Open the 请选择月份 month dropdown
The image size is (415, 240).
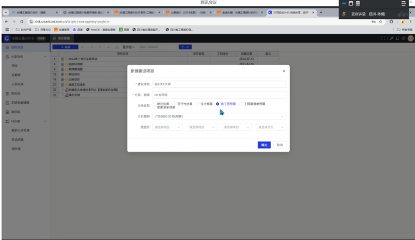coord(271,127)
